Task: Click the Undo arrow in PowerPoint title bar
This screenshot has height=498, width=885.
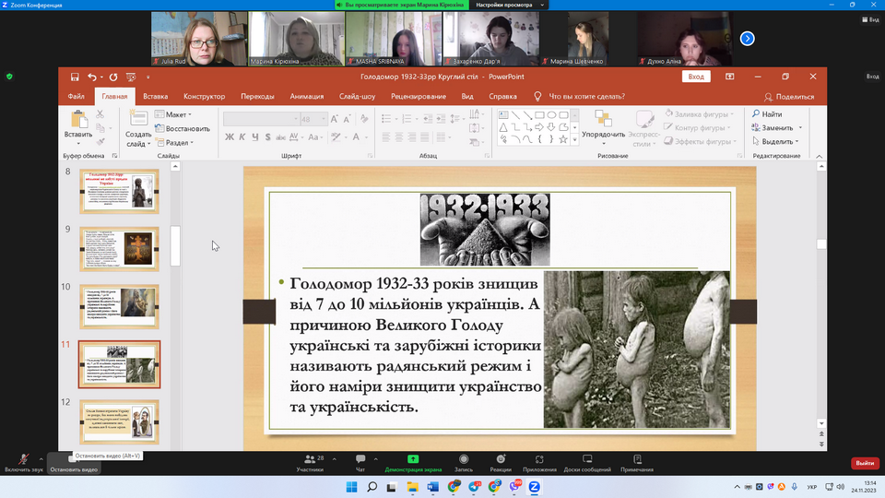Action: point(92,77)
